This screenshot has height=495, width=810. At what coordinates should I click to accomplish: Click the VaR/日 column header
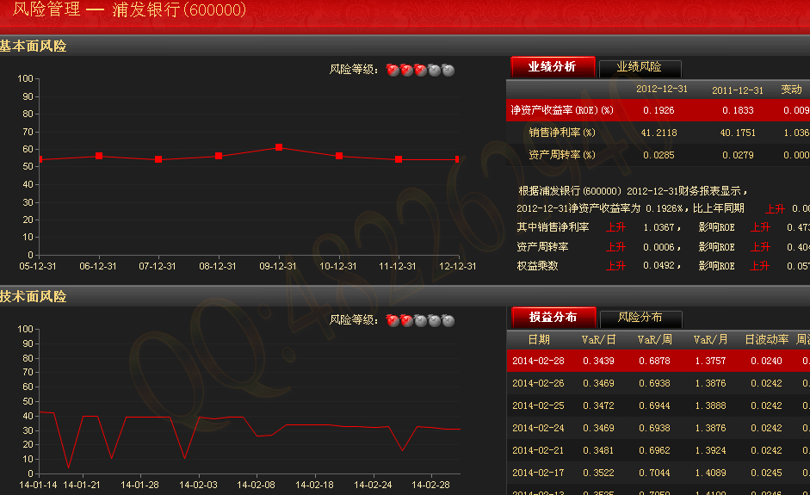point(599,339)
